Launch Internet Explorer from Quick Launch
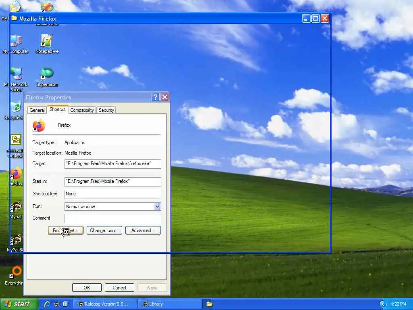Viewport: 413px width, 310px height. 47,304
